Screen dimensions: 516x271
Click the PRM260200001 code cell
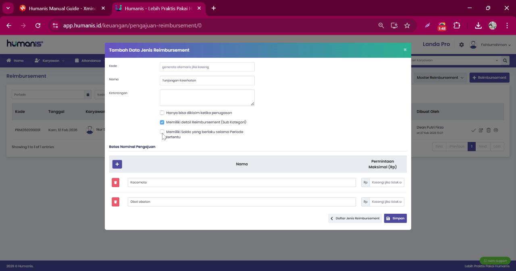[x=27, y=130]
